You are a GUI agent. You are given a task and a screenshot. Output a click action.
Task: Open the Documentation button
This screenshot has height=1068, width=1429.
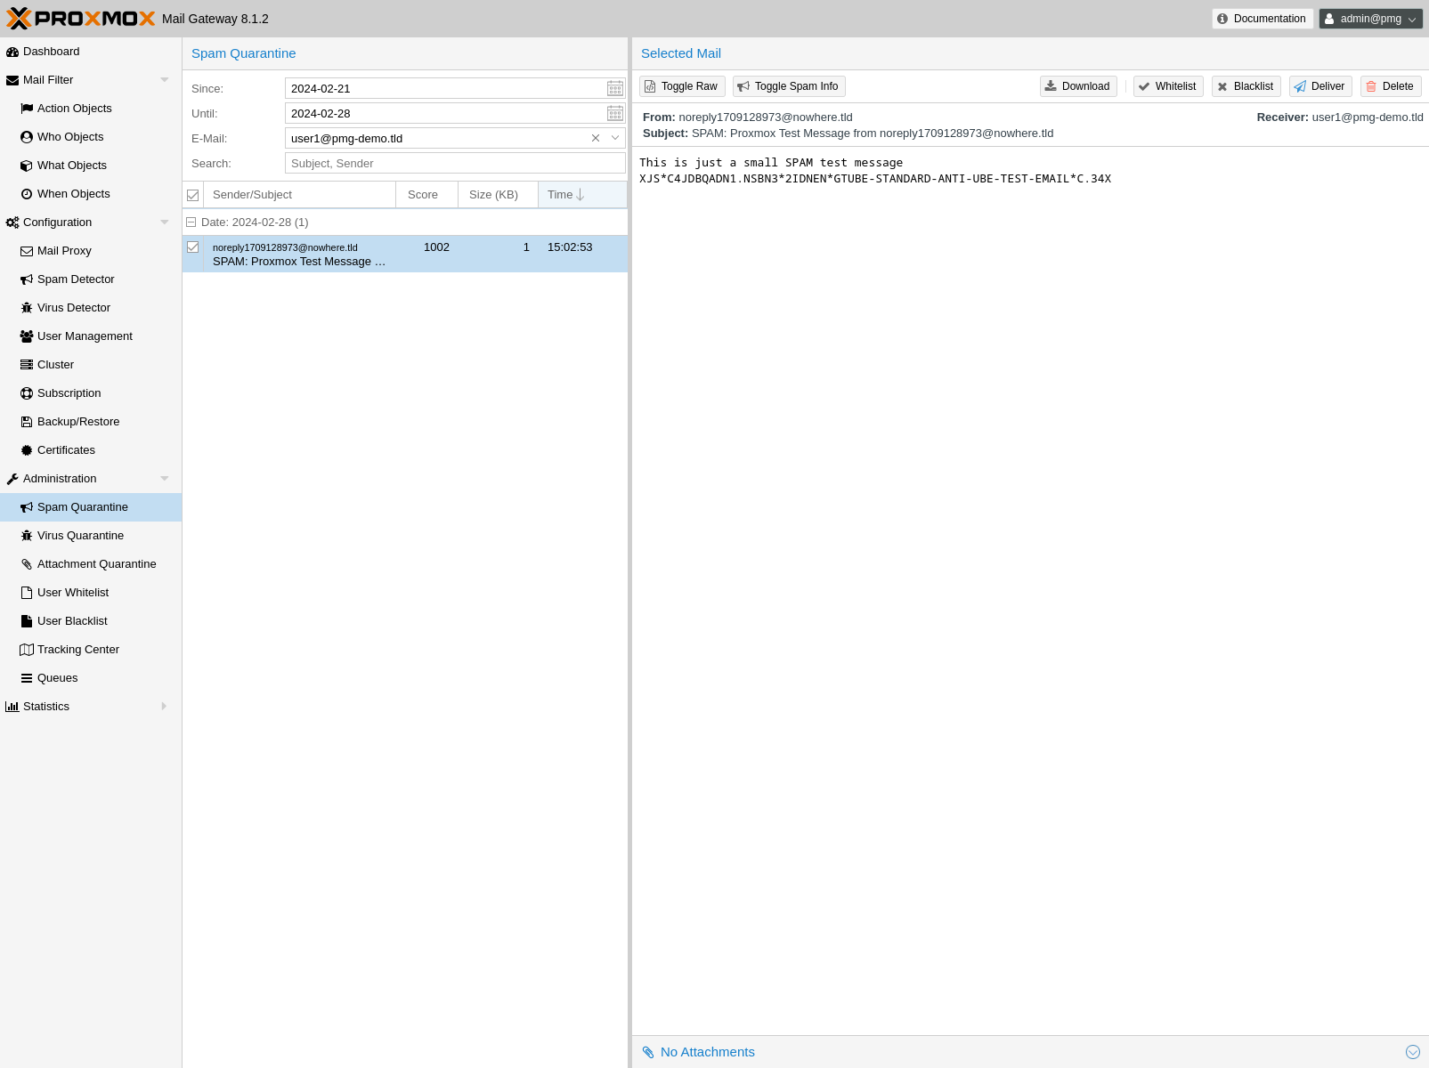pyautogui.click(x=1262, y=19)
